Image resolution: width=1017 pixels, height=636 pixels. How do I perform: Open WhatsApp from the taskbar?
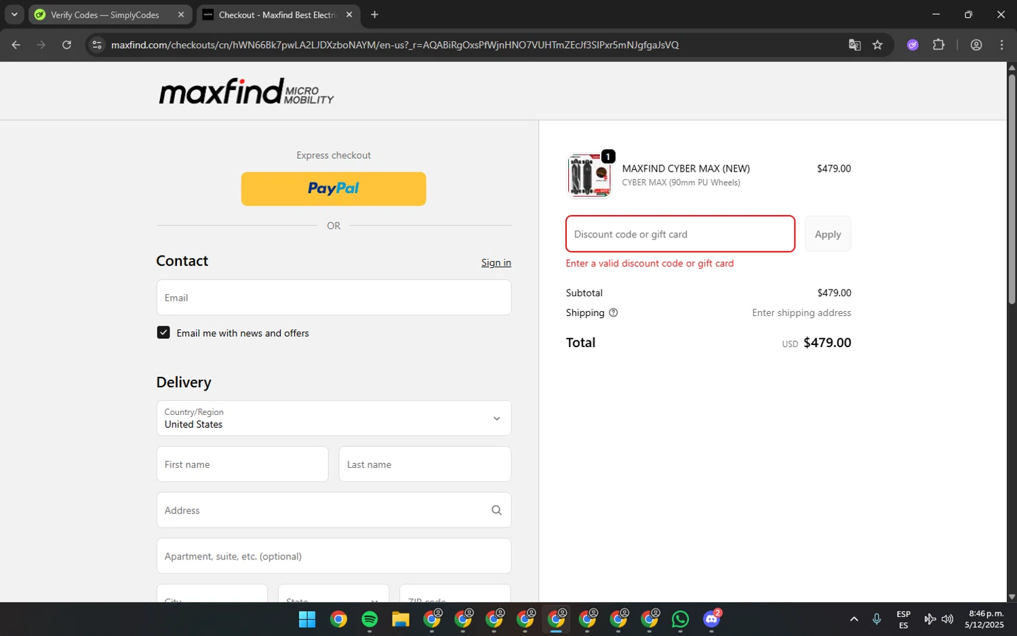pos(680,619)
